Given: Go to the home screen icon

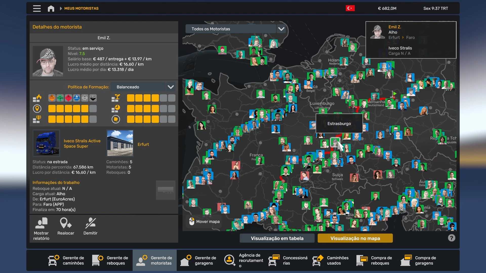Looking at the screenshot, I should 51,8.
